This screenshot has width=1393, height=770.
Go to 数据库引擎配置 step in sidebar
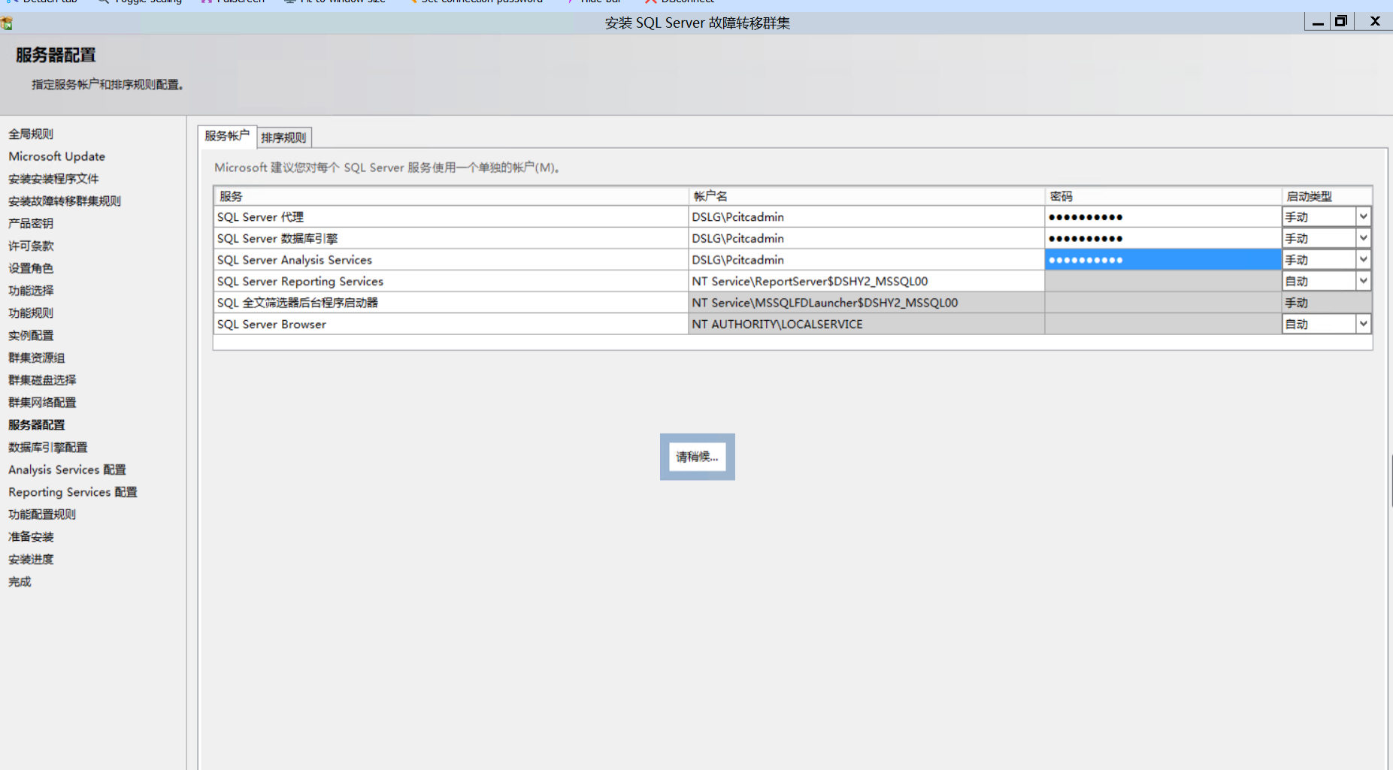(x=48, y=447)
